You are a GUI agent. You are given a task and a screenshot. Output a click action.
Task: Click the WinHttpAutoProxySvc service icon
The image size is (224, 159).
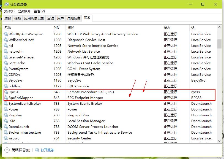(6, 34)
